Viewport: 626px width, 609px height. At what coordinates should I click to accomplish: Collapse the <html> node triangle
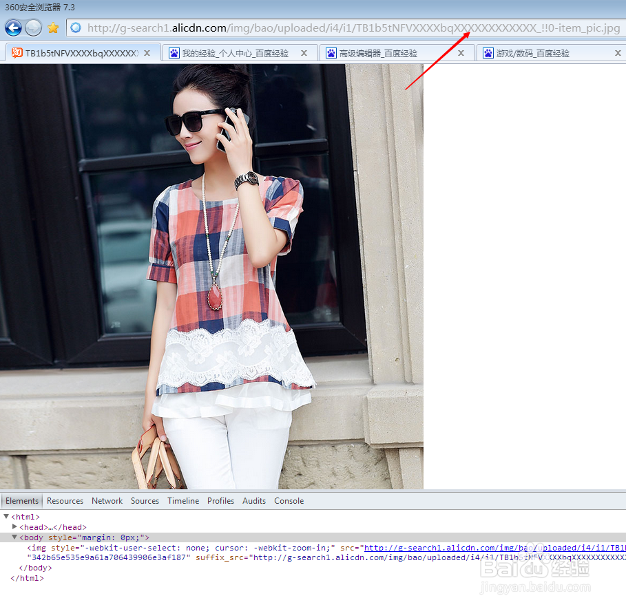tap(6, 517)
